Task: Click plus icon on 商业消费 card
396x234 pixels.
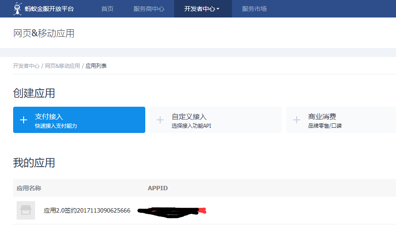Action: coord(297,120)
